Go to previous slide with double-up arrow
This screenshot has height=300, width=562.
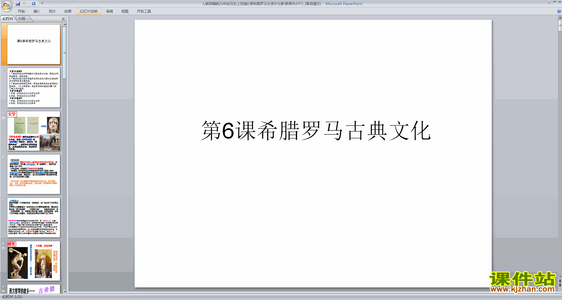click(x=560, y=281)
